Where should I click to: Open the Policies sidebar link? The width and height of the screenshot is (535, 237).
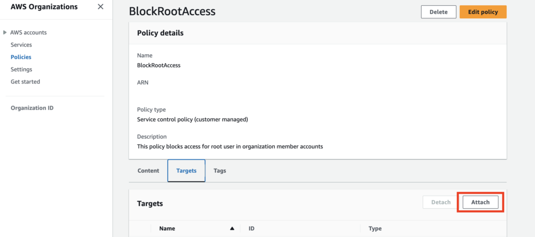pyautogui.click(x=21, y=57)
